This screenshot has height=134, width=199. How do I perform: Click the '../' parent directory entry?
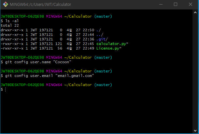100,35
